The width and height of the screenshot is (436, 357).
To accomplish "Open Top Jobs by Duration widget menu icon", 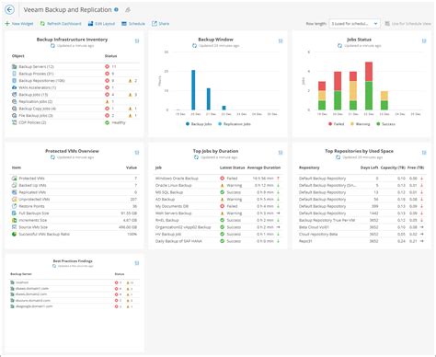I will pyautogui.click(x=281, y=153).
